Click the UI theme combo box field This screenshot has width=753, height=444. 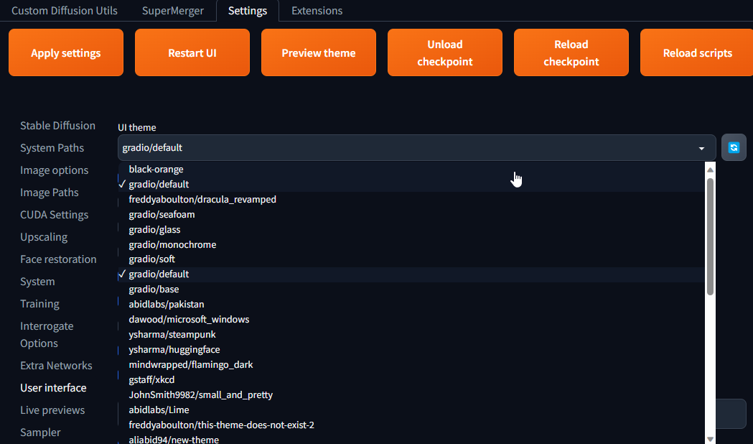[x=417, y=147]
